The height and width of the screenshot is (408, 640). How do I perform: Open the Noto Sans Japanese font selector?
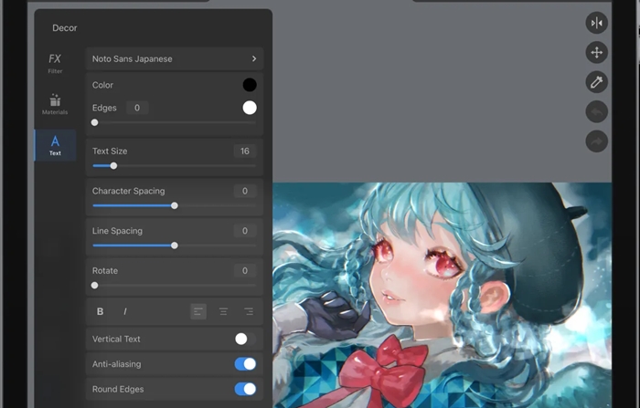click(175, 58)
